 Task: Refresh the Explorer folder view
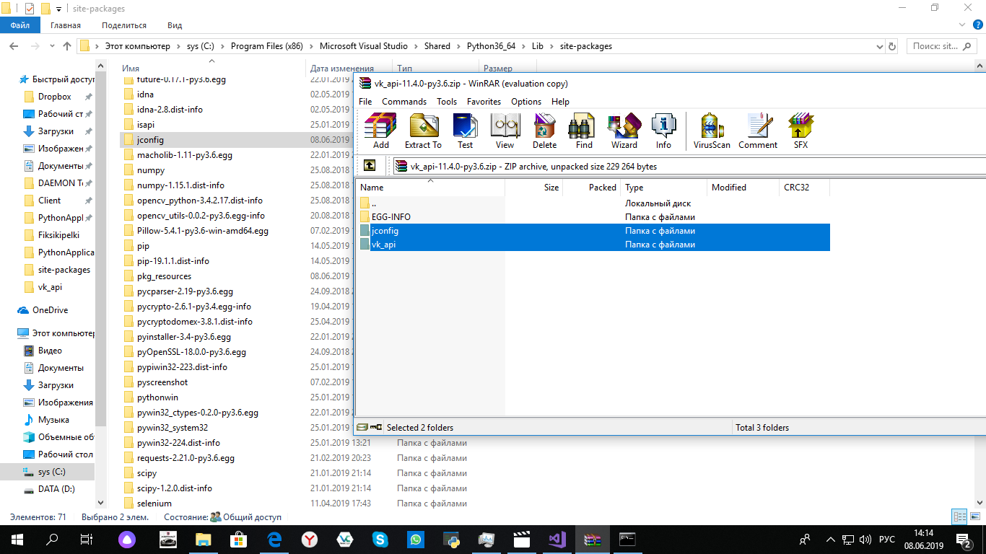[x=892, y=46]
